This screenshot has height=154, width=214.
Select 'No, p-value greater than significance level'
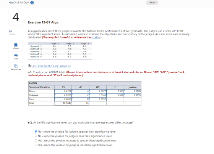coord(36,132)
